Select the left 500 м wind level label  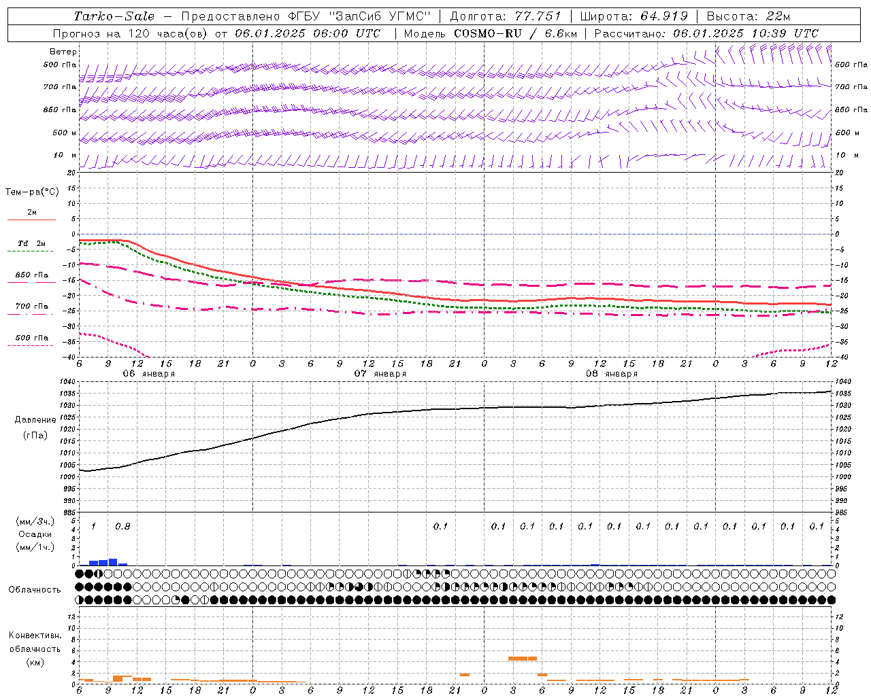65,133
